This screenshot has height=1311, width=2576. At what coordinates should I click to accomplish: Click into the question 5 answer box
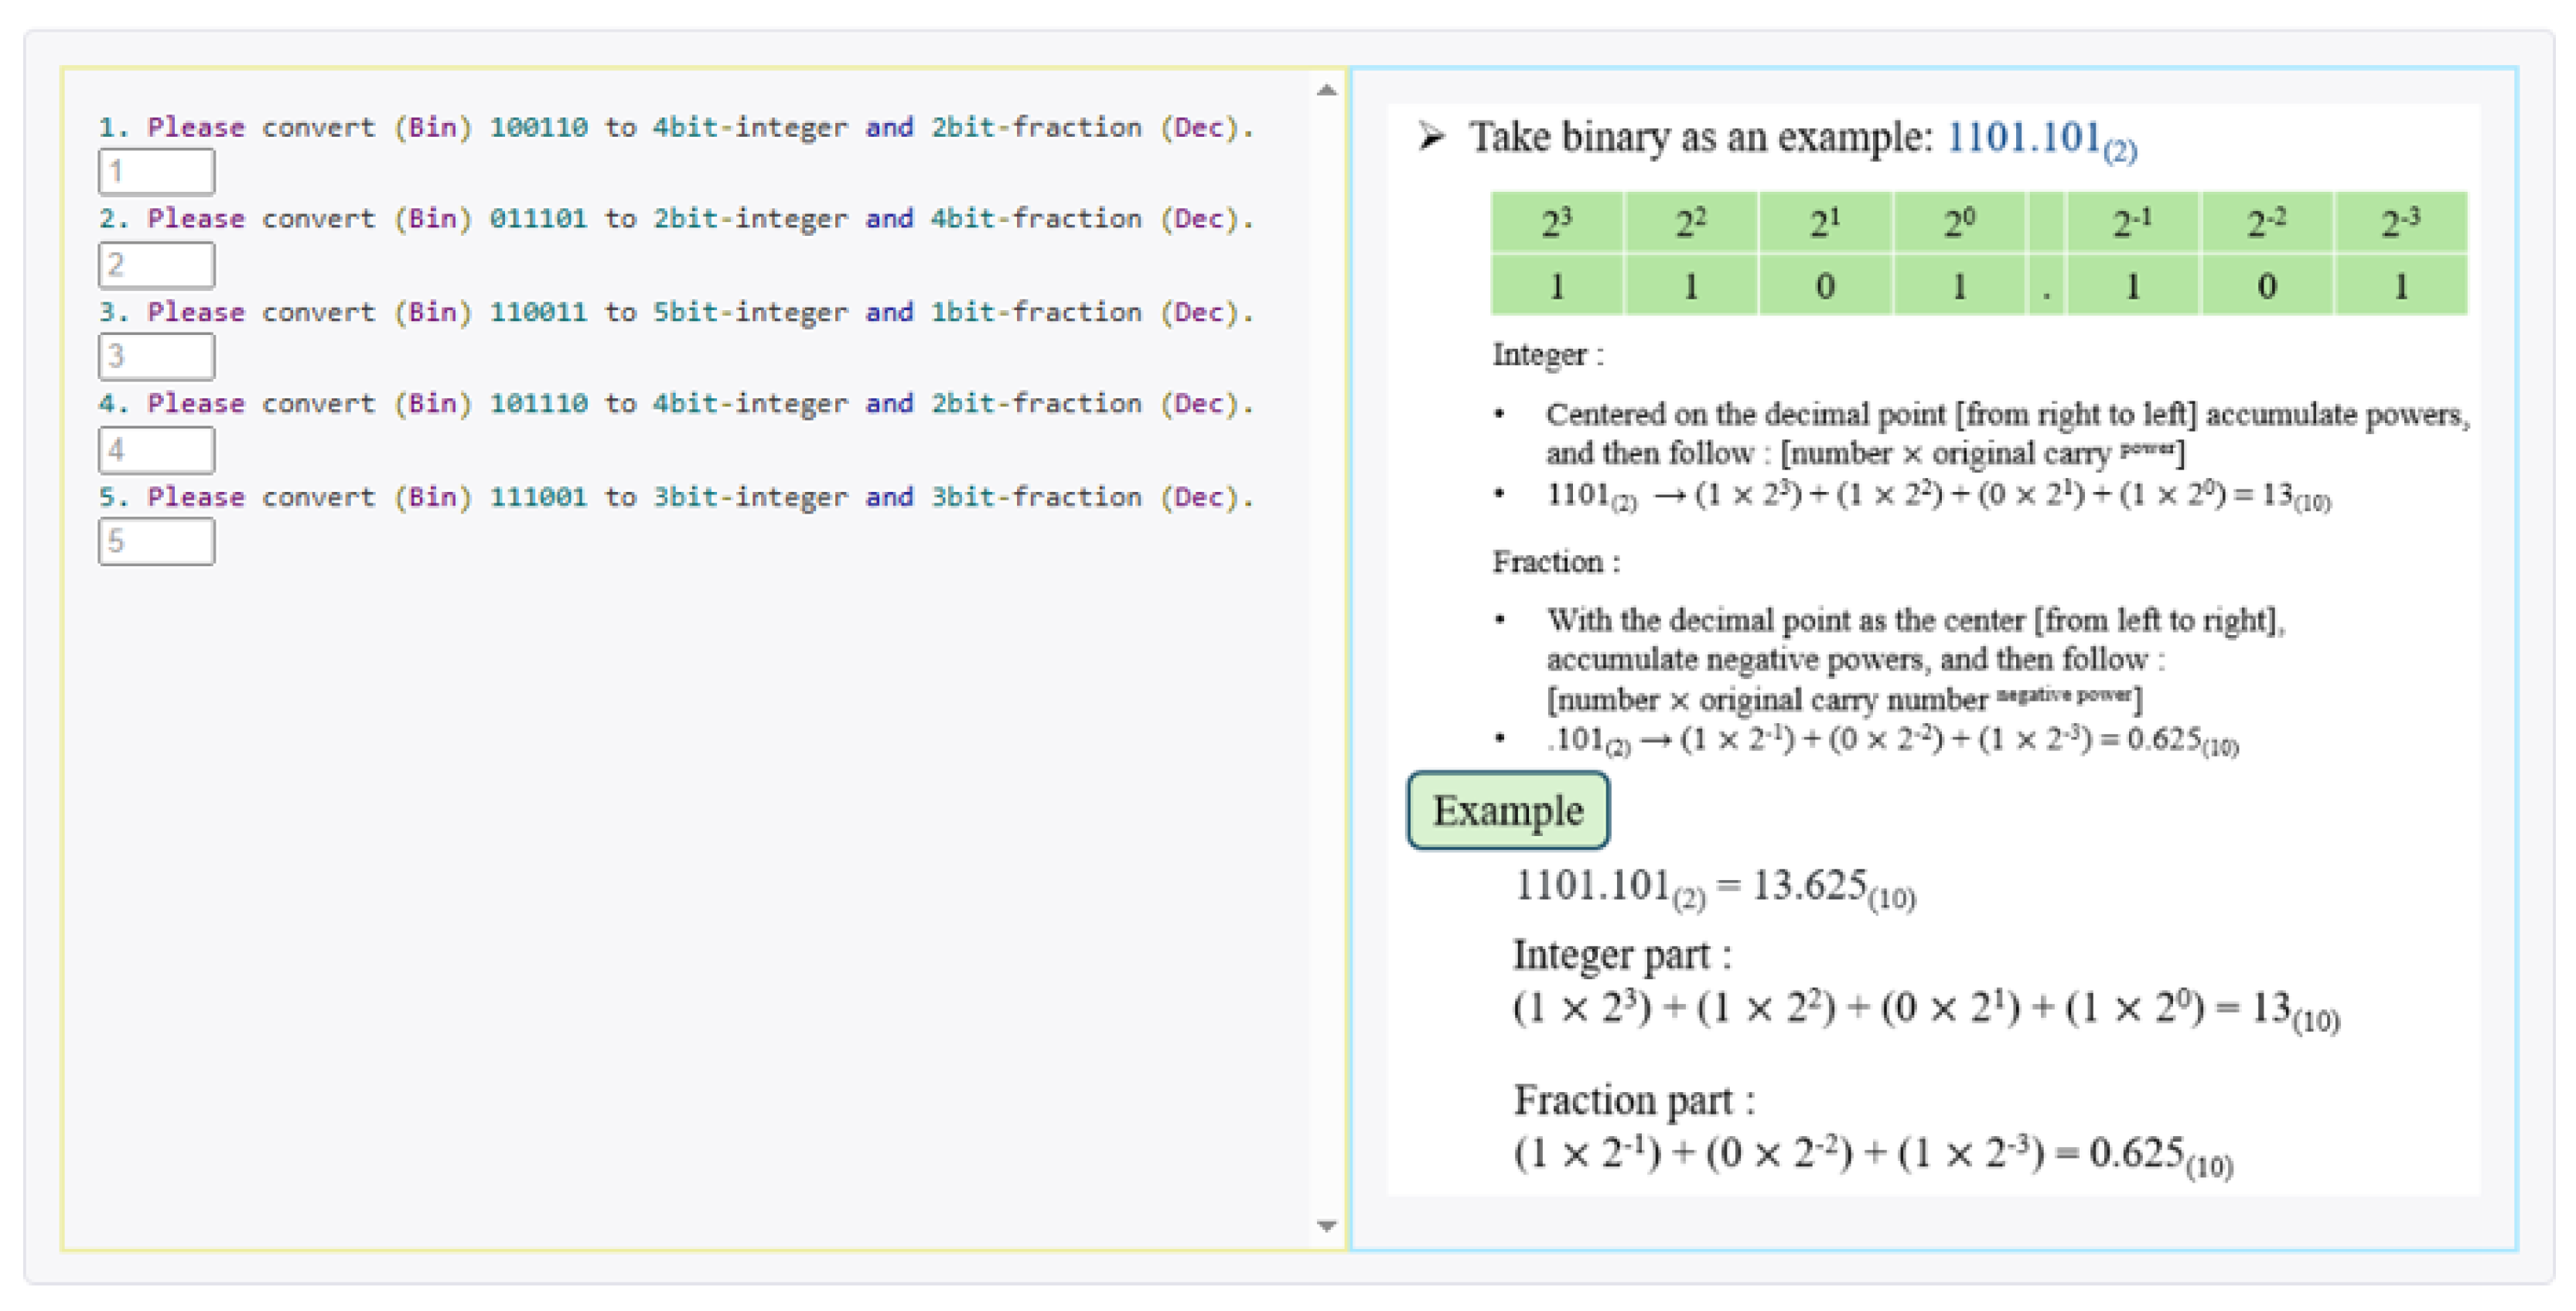pyautogui.click(x=156, y=541)
